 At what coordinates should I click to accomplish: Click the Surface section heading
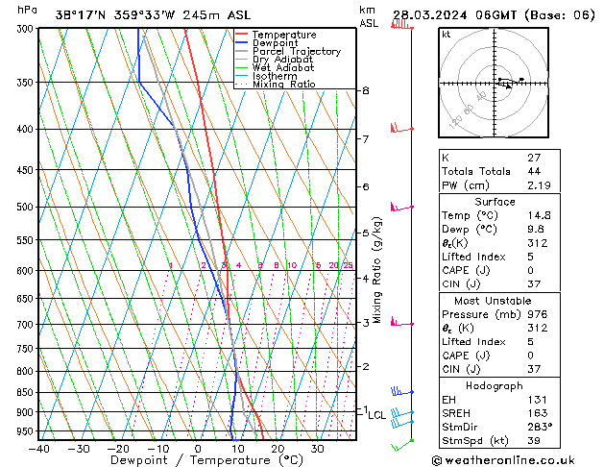495,202
